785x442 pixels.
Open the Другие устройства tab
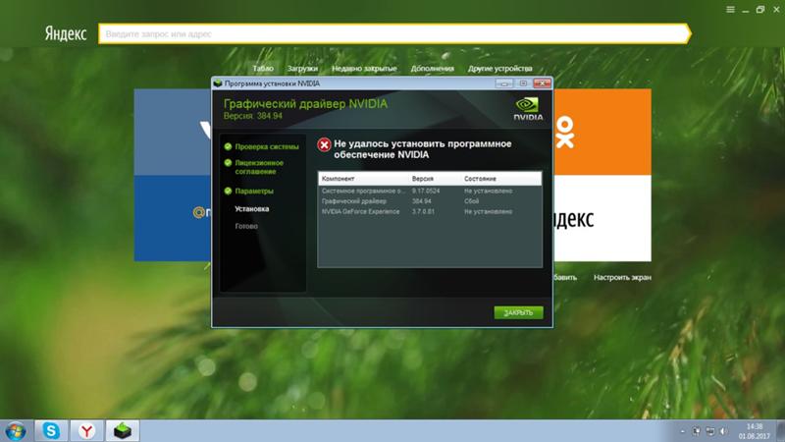(x=499, y=68)
